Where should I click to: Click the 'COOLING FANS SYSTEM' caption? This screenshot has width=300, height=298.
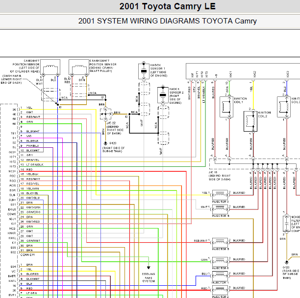149,277
